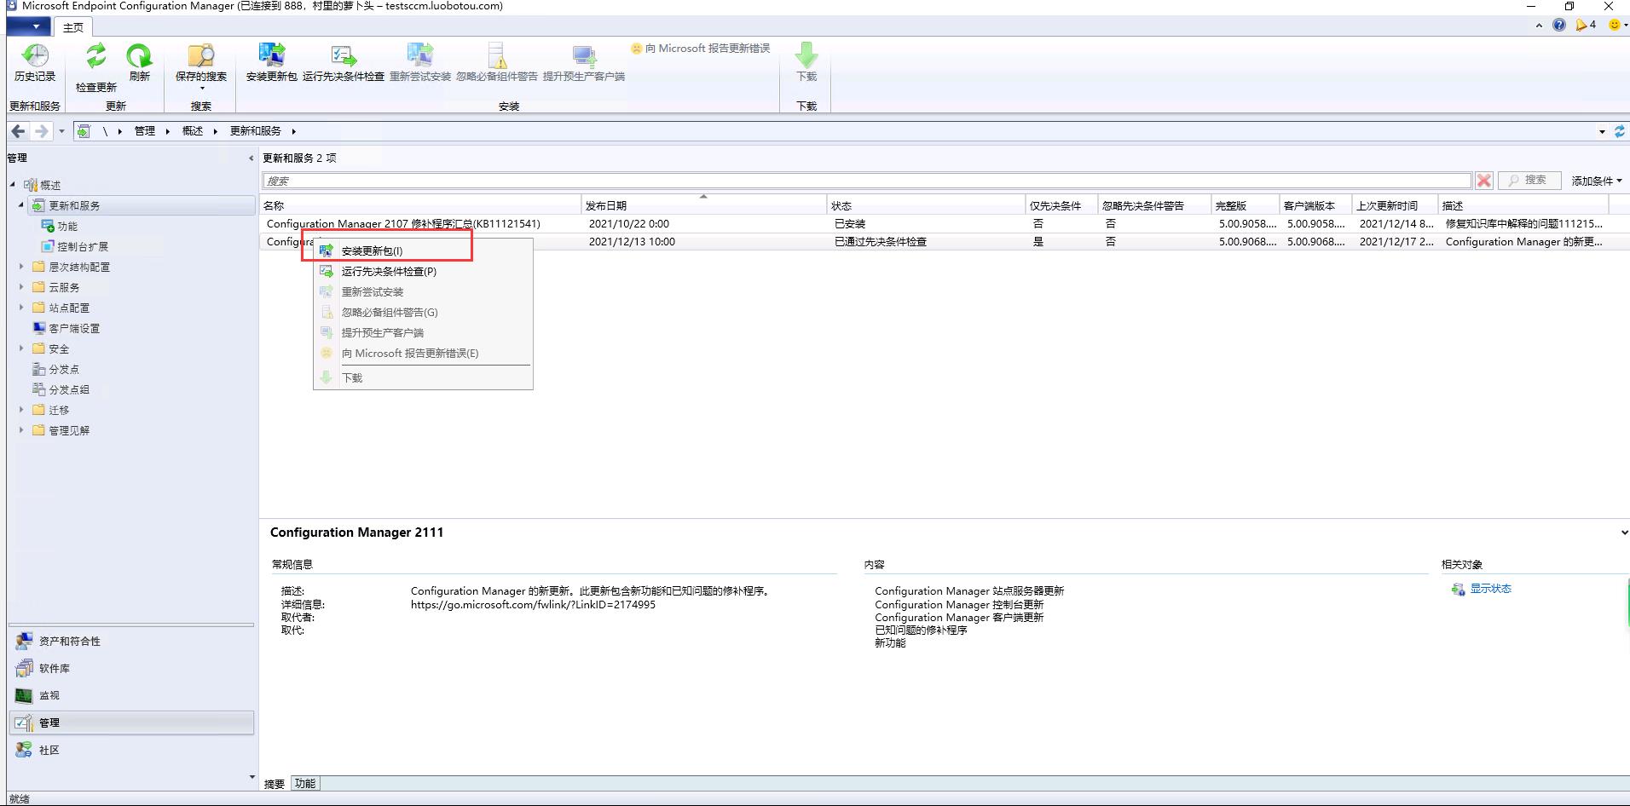
Task: Refresh the address bar view icon
Action: click(x=1619, y=131)
